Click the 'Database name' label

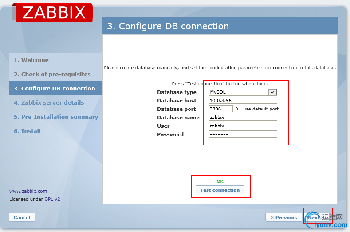(x=178, y=118)
